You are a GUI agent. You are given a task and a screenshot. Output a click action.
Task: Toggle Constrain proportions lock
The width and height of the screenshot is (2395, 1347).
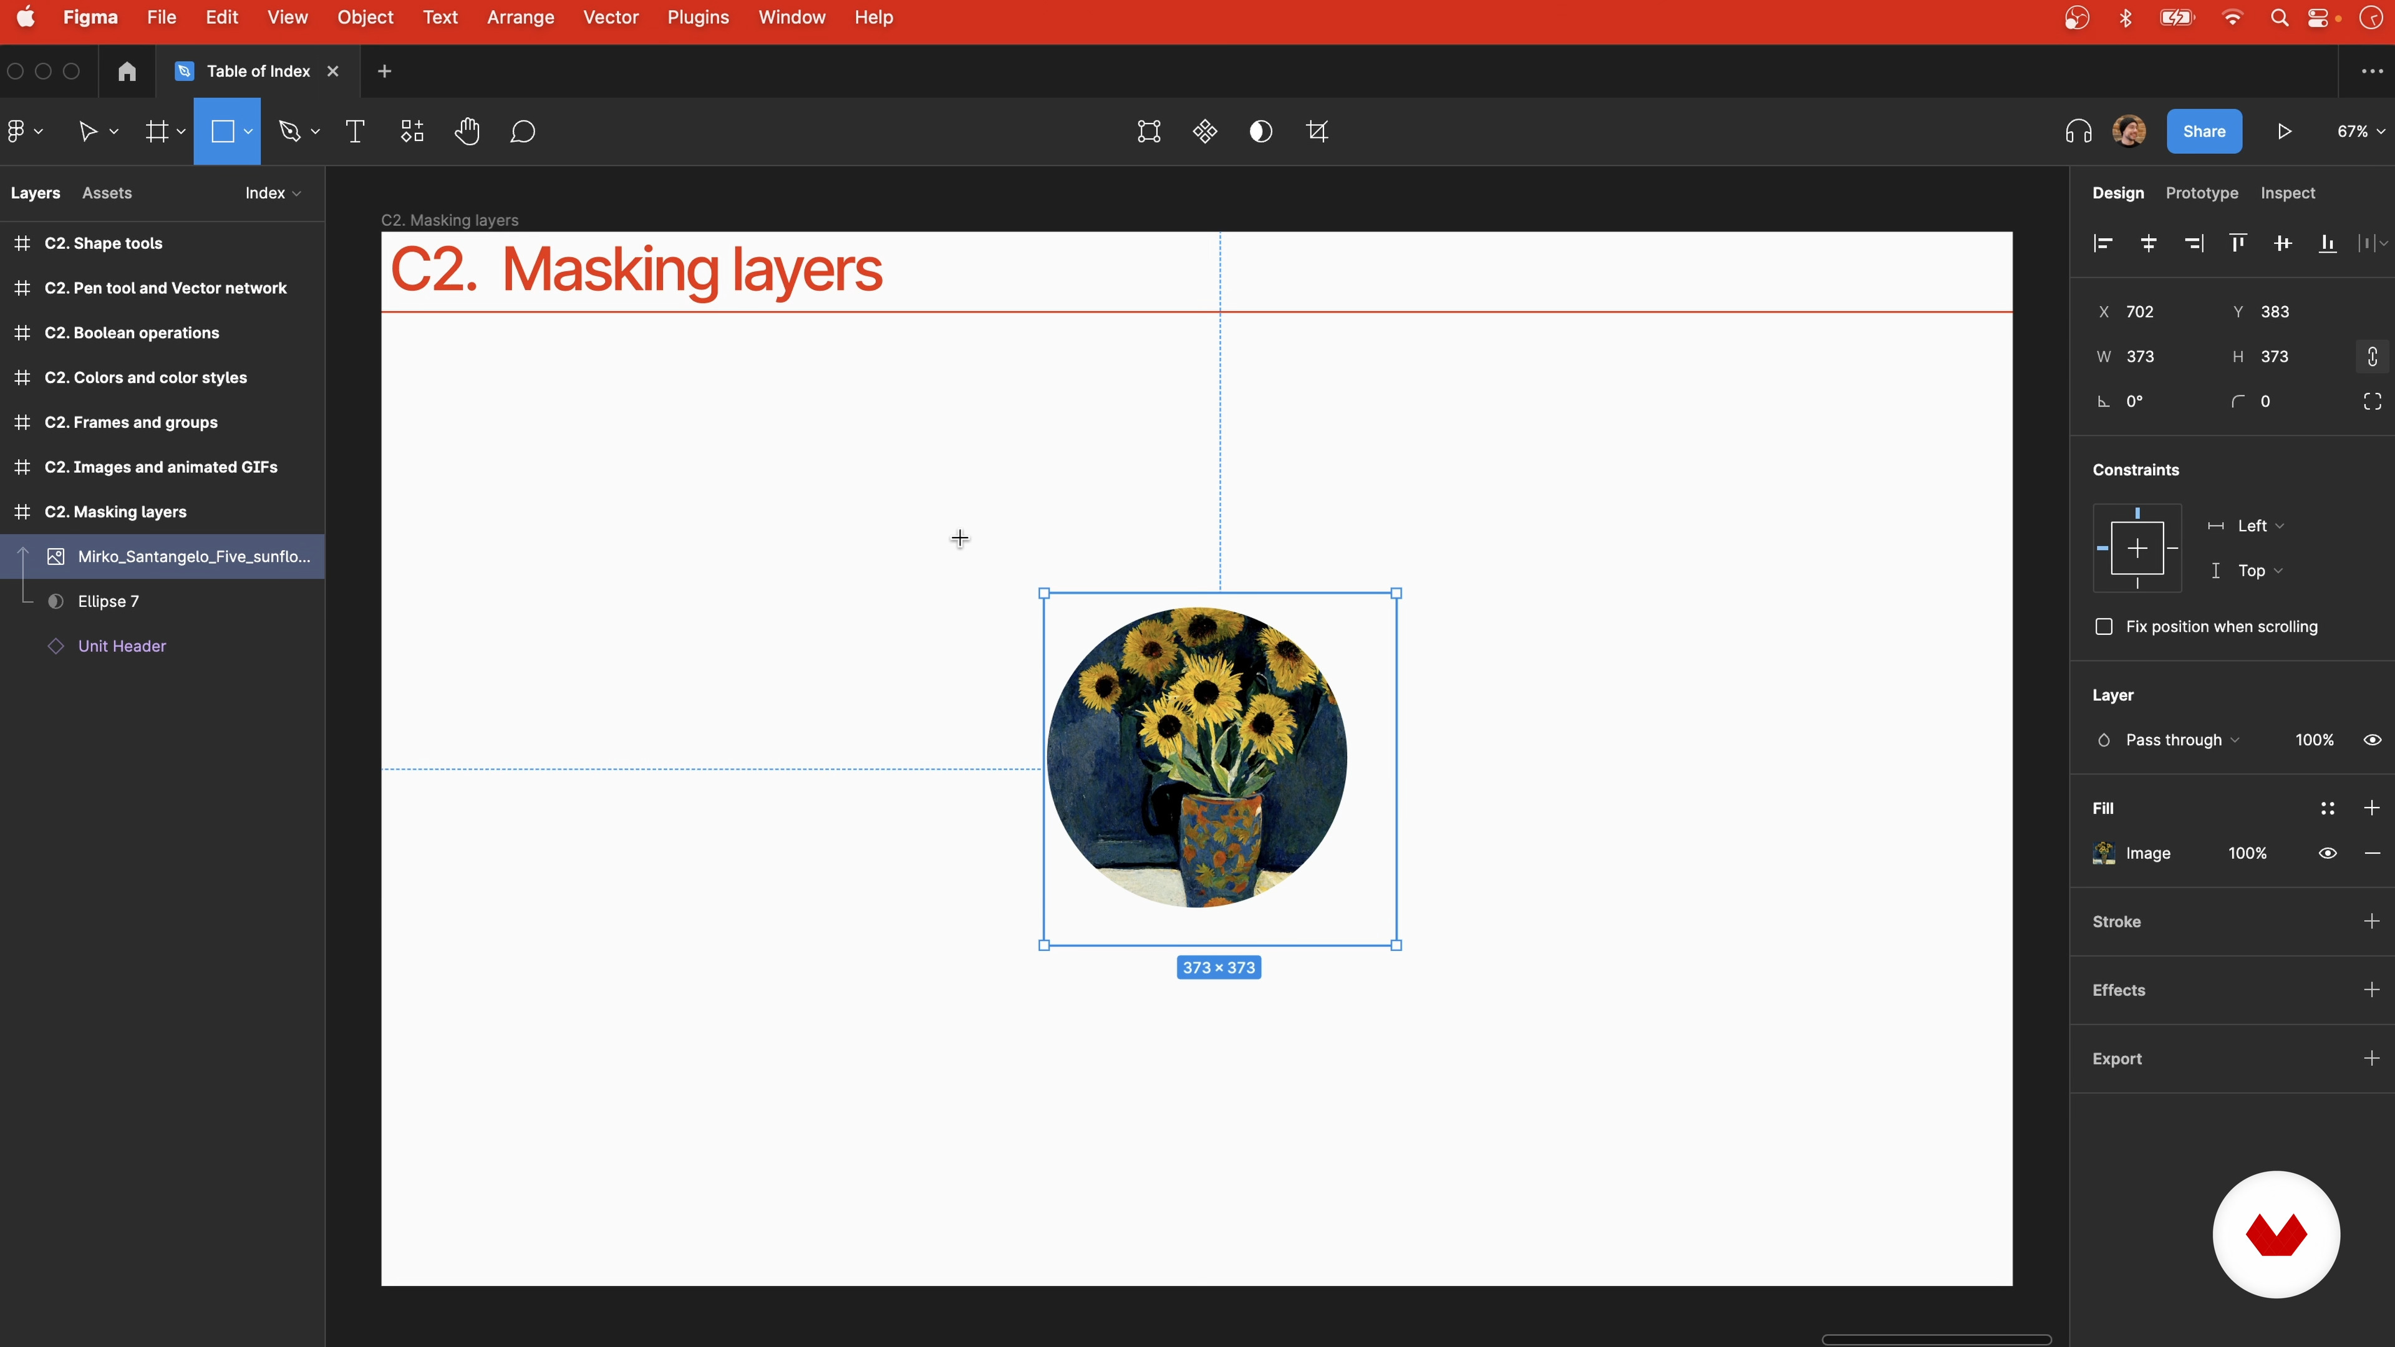click(2372, 357)
